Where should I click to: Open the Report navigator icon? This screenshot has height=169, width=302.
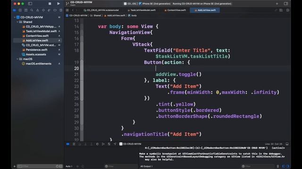click(61, 10)
